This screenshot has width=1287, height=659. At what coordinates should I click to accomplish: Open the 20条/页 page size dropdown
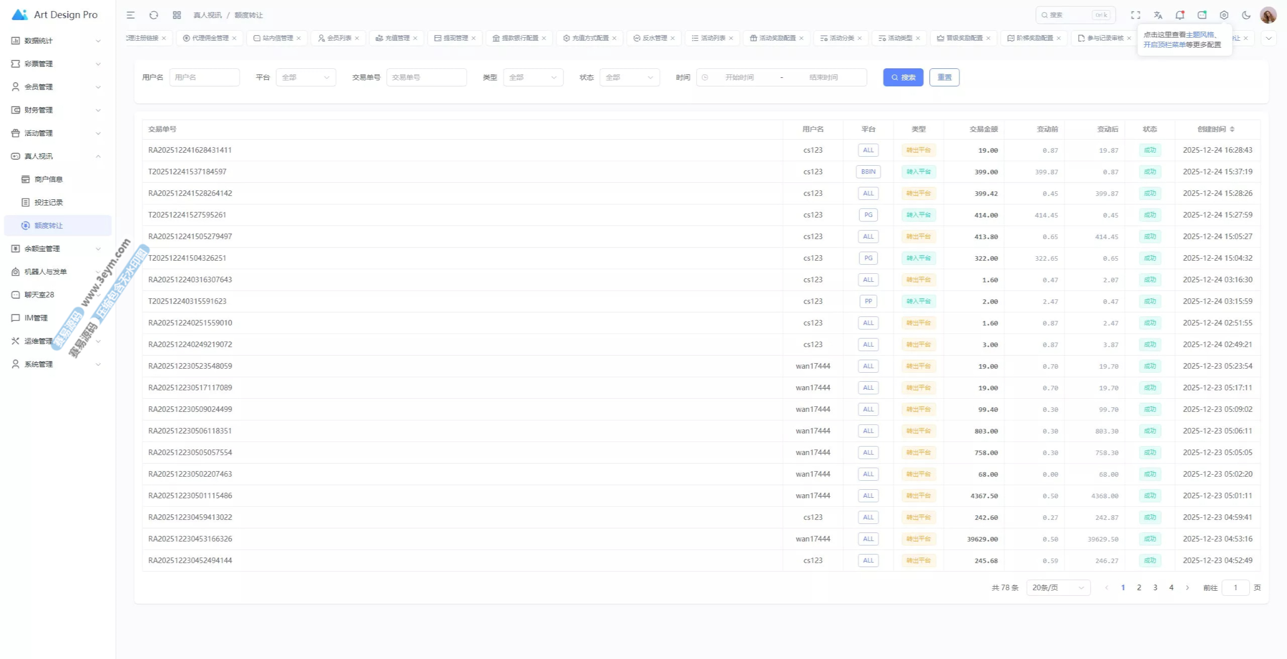click(x=1058, y=588)
